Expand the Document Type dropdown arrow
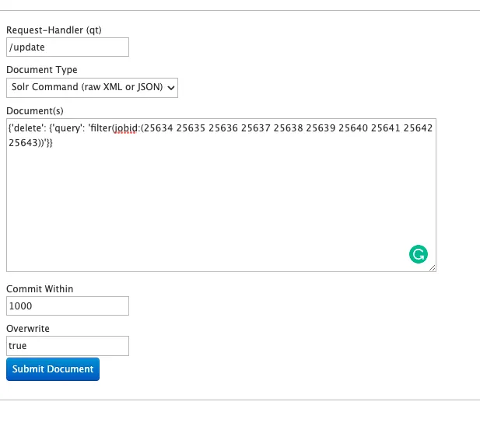The height and width of the screenshot is (433, 480). click(x=171, y=88)
